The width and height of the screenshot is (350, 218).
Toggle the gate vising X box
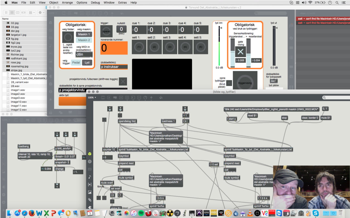coord(240,52)
